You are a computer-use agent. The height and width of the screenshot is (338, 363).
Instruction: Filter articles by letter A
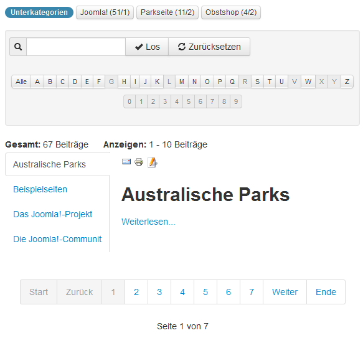pos(37,82)
